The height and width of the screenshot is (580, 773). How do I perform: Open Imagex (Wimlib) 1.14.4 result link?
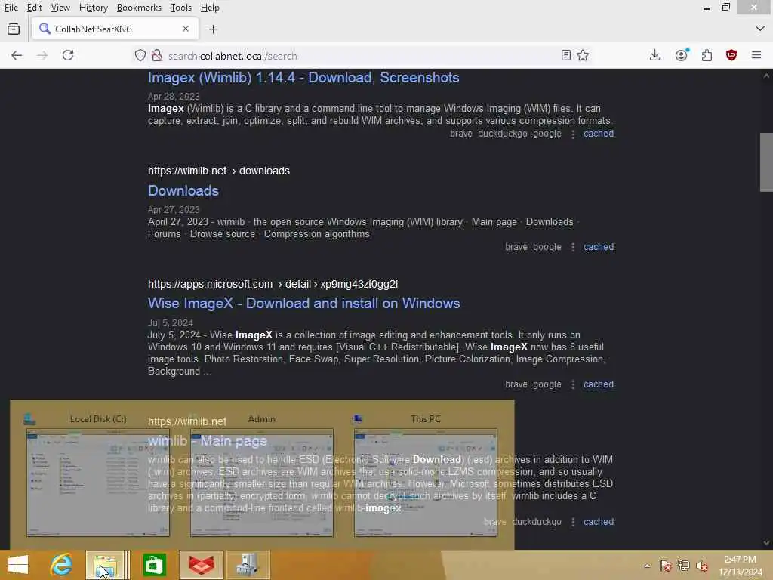(303, 78)
